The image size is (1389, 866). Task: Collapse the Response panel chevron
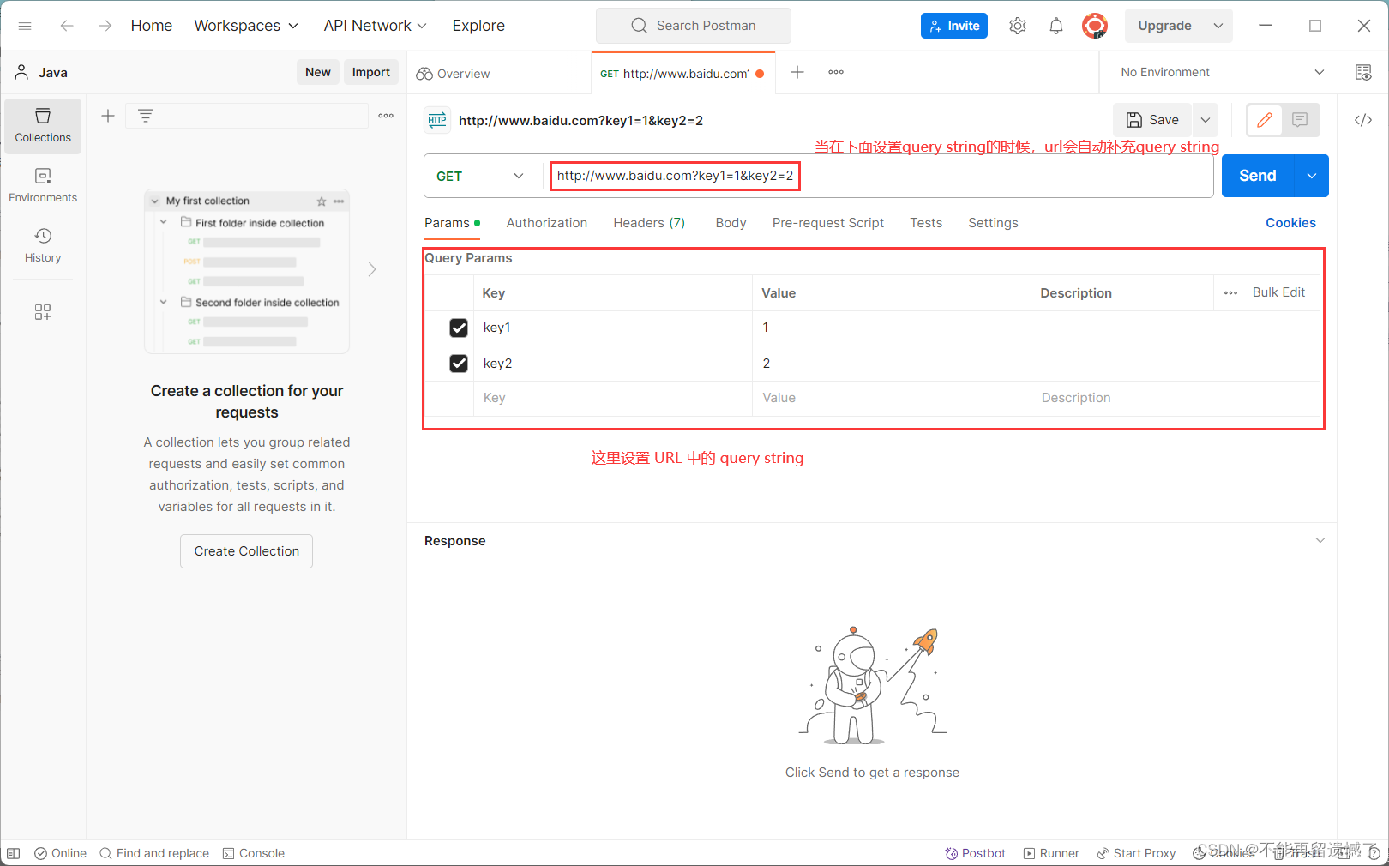[x=1320, y=540]
